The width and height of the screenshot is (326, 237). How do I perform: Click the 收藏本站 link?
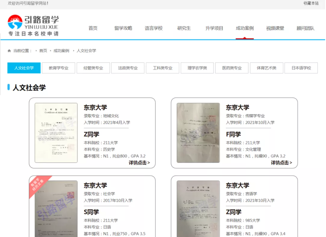(x=311, y=3)
